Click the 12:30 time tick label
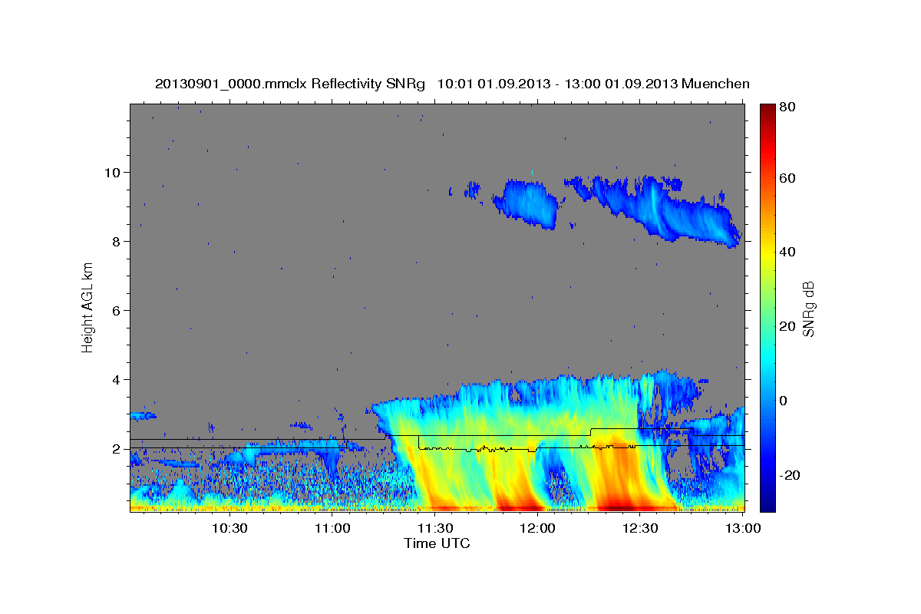The width and height of the screenshot is (921, 614). (x=640, y=529)
